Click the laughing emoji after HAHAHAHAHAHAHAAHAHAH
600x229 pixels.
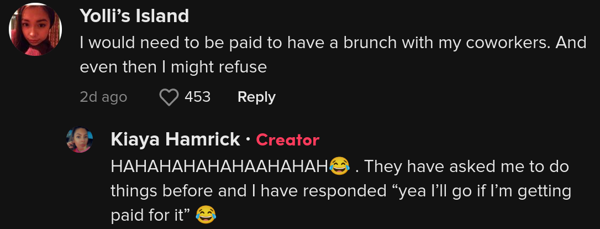click(x=339, y=167)
